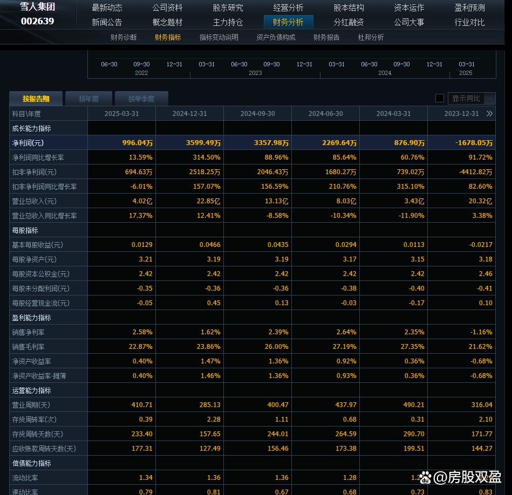Open the 经营分析 menu

click(x=289, y=8)
